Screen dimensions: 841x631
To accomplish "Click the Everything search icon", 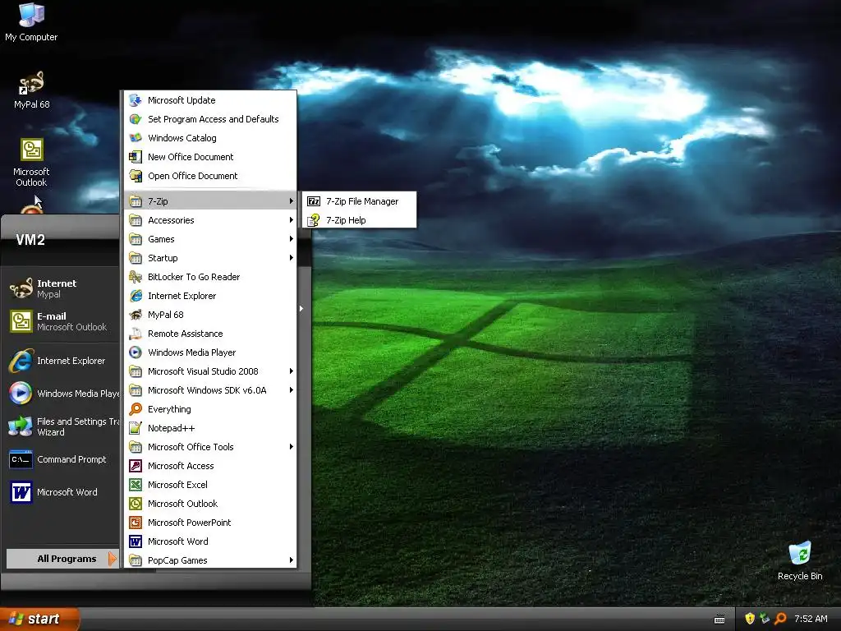I will click(x=136, y=409).
